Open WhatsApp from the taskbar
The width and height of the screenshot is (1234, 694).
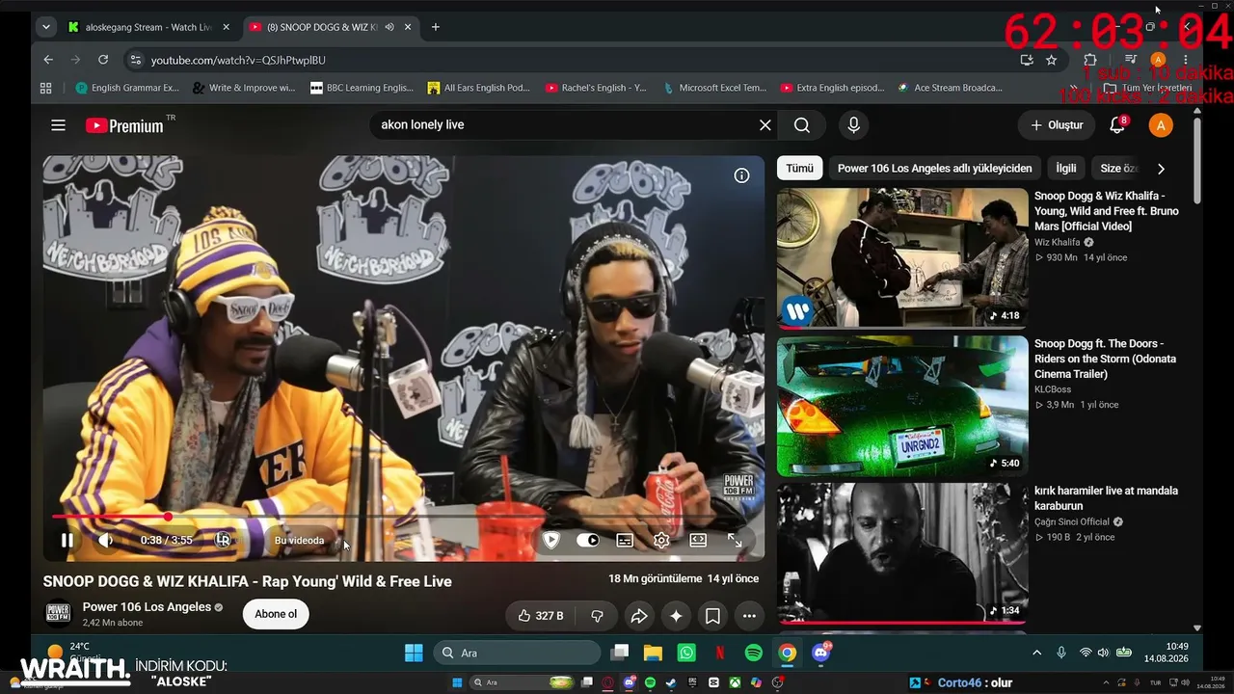[686, 653]
